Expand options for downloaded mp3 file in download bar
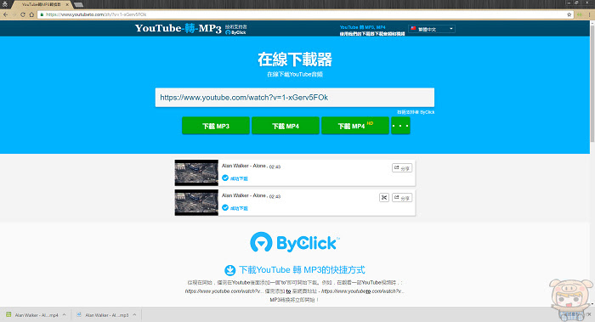This screenshot has height=322, width=595. pos(134,315)
